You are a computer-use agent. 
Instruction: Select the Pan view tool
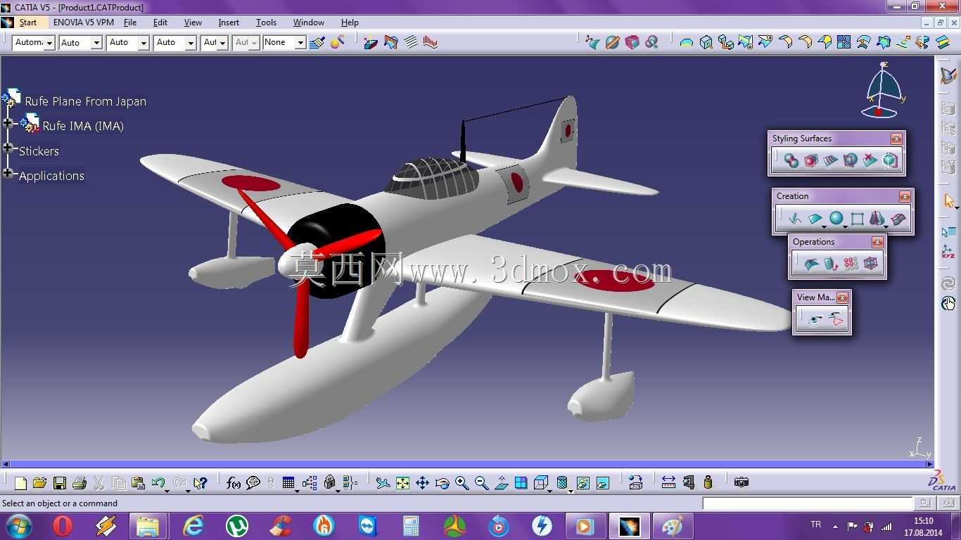pos(422,483)
